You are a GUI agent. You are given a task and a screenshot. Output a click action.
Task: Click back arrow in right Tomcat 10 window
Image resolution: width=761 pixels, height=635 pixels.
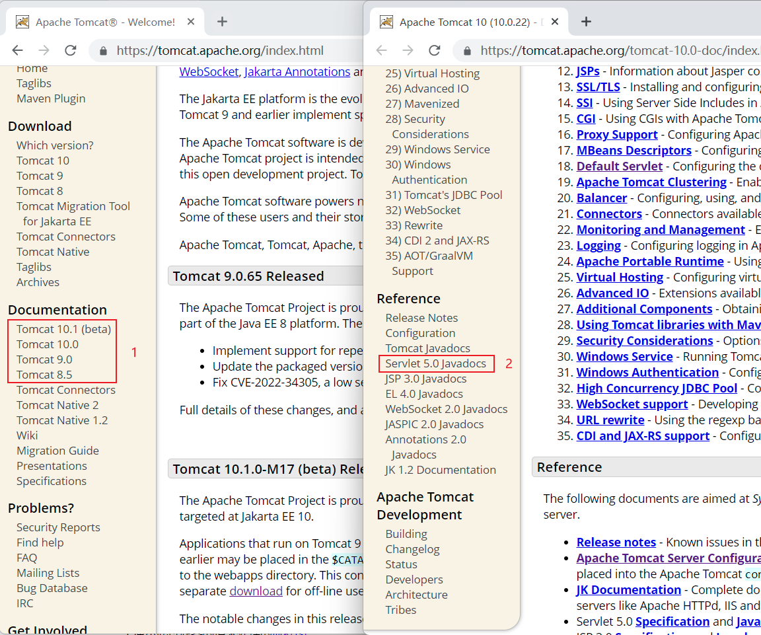381,50
